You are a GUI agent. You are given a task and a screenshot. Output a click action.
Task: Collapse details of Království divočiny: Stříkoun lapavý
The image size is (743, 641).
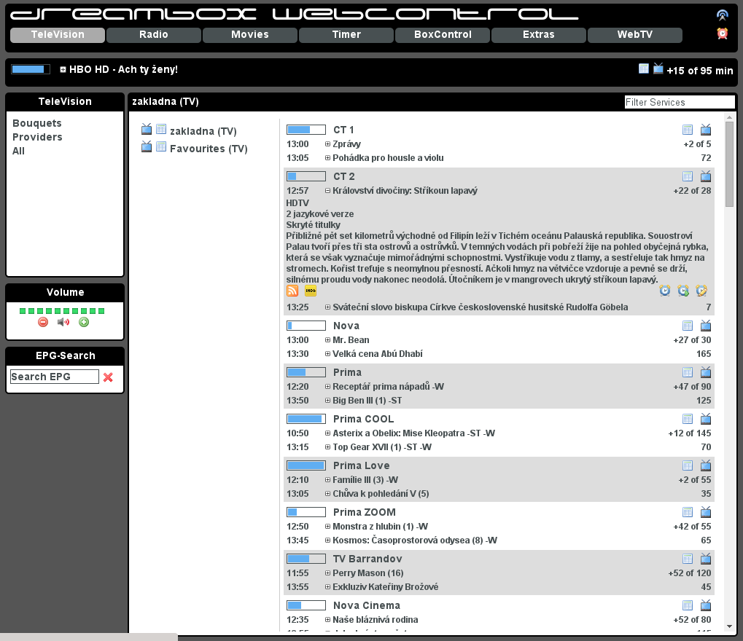[x=327, y=191]
